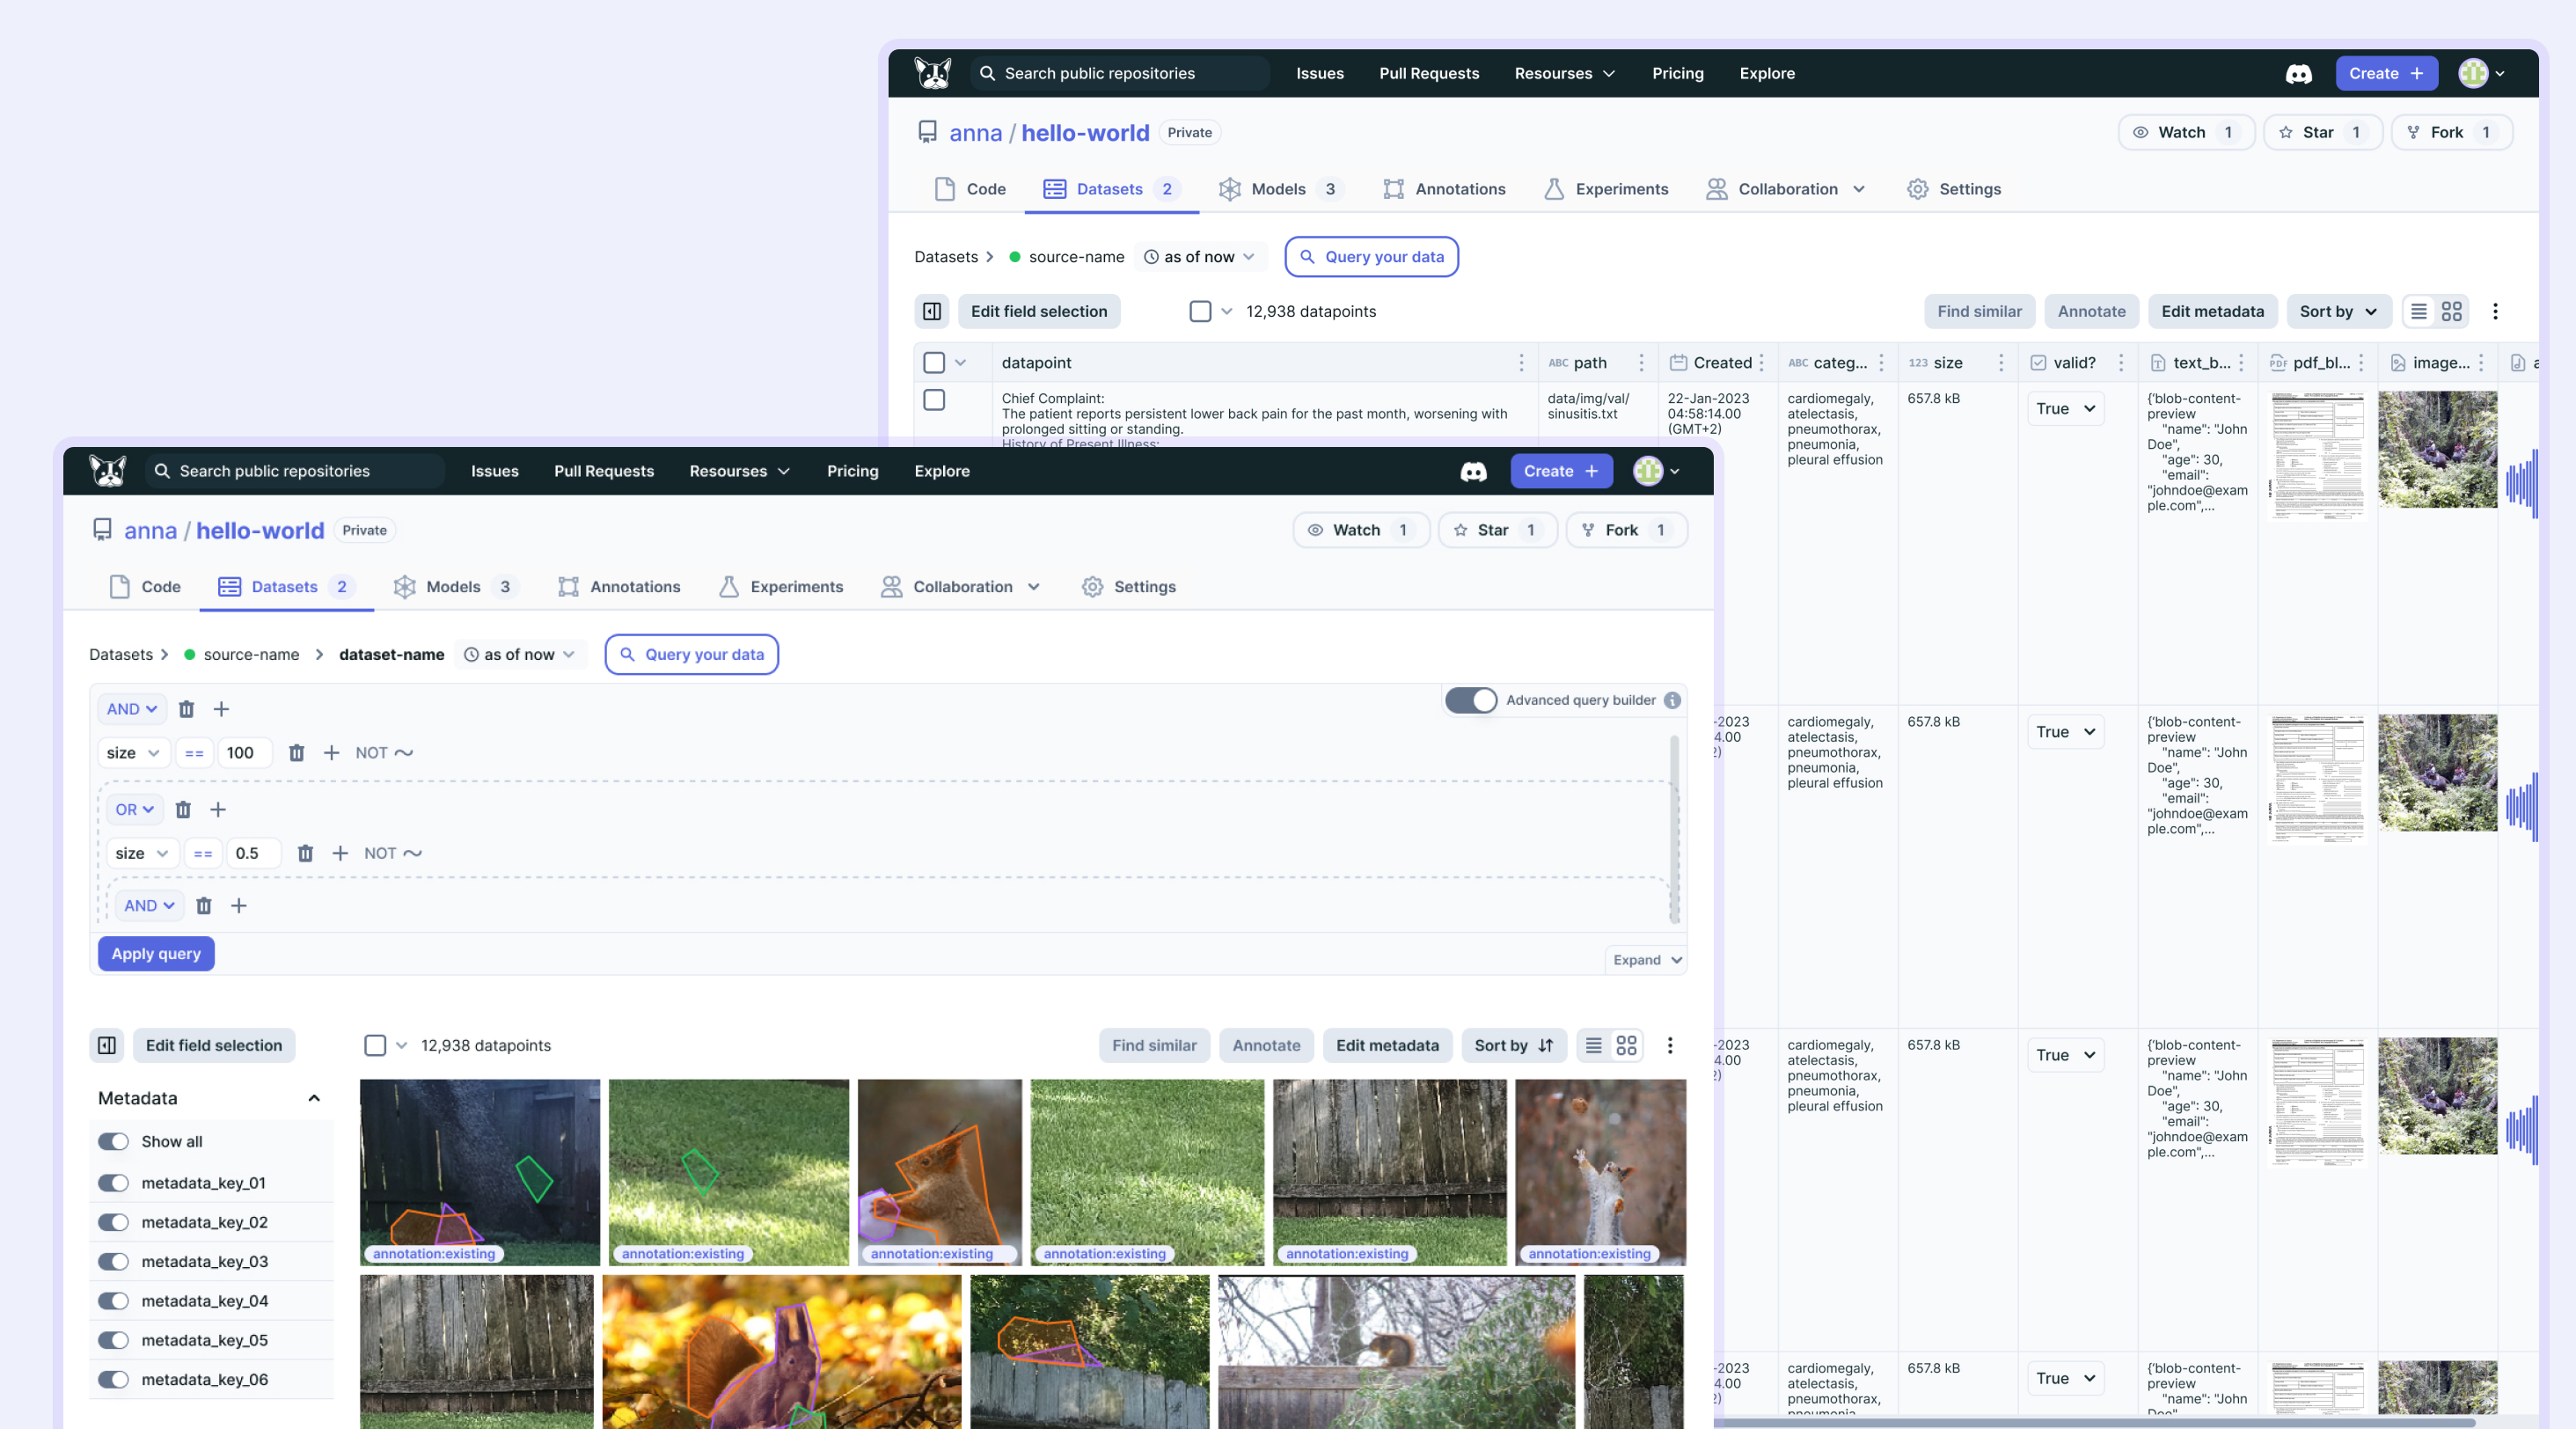The height and width of the screenshot is (1429, 2576).
Task: Expand the query builder with Expand
Action: (1647, 960)
